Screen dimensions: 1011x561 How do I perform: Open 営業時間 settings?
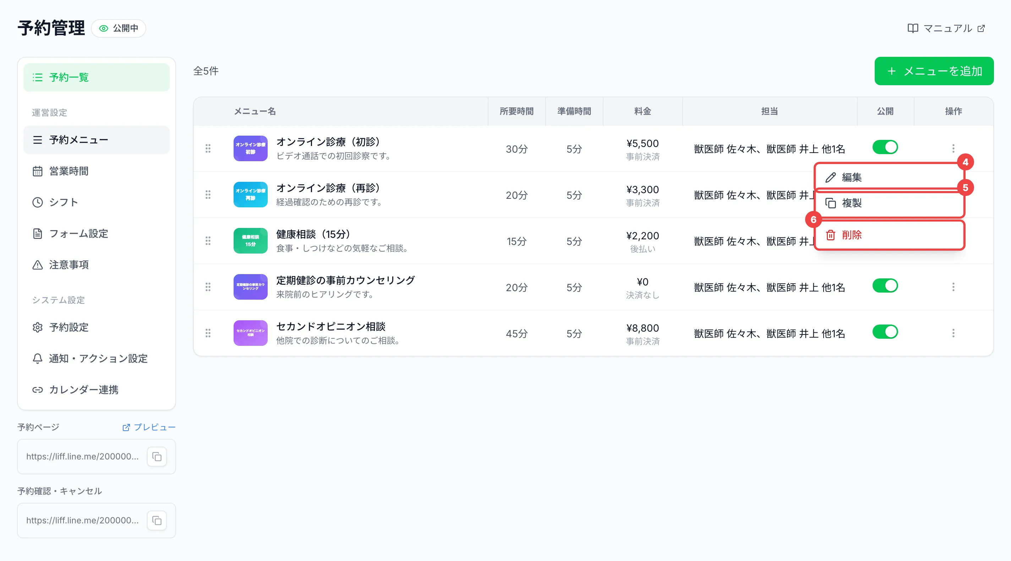click(96, 171)
